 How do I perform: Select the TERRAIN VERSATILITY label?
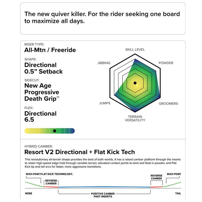click(x=135, y=118)
